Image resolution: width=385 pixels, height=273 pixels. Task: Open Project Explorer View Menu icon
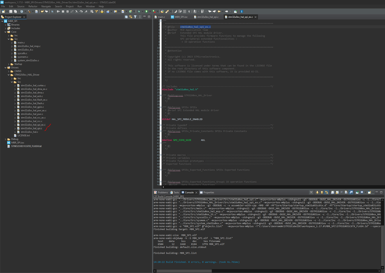tap(140, 17)
